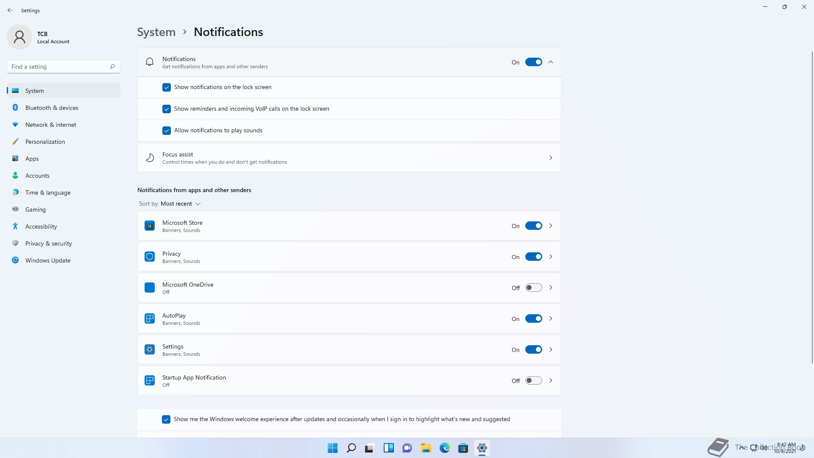Disable Microsoft Store notifications toggle
814x458 pixels.
tap(533, 226)
